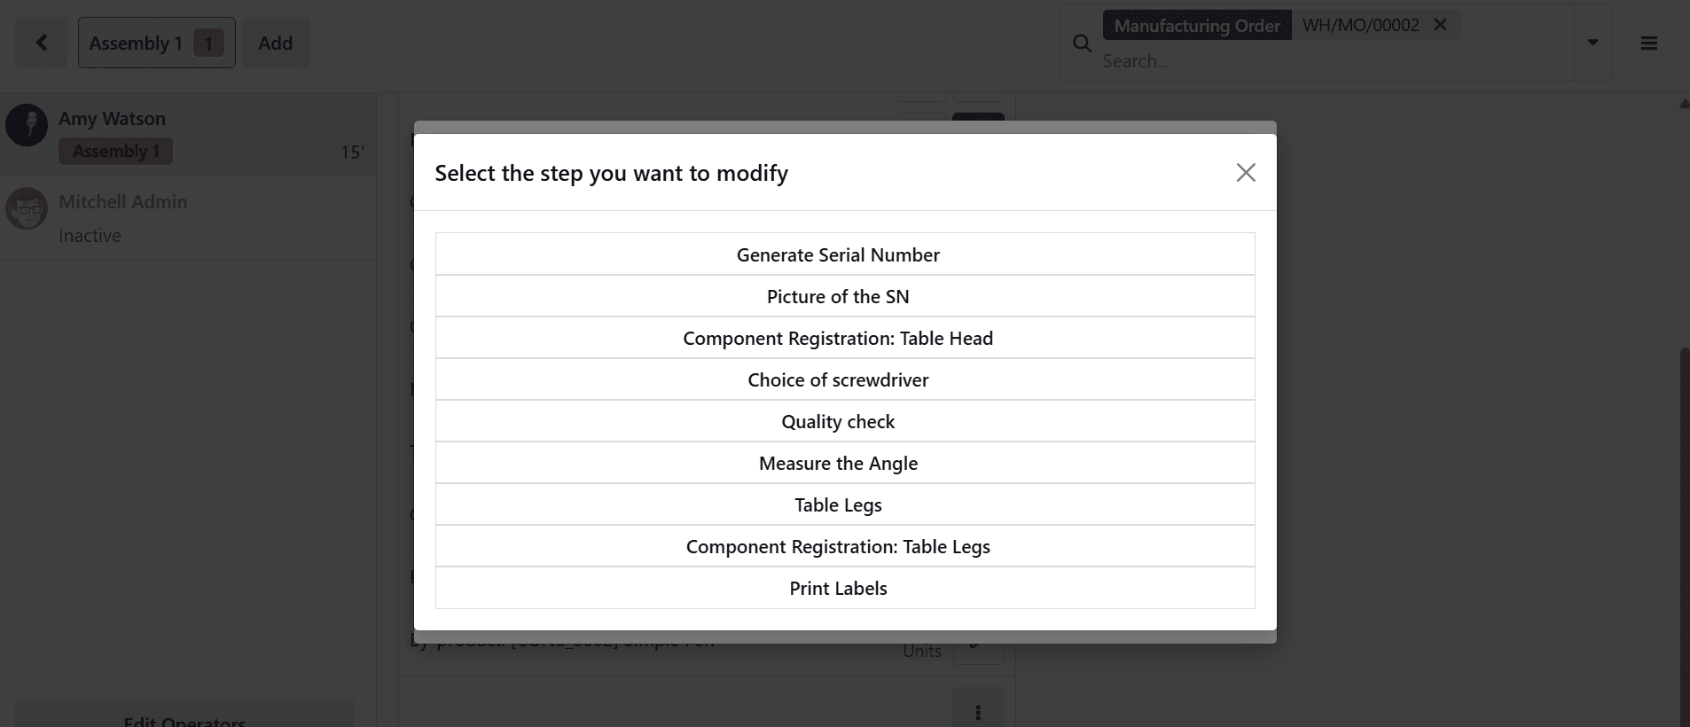This screenshot has width=1690, height=727.
Task: Click the search magnifier icon
Action: (x=1081, y=43)
